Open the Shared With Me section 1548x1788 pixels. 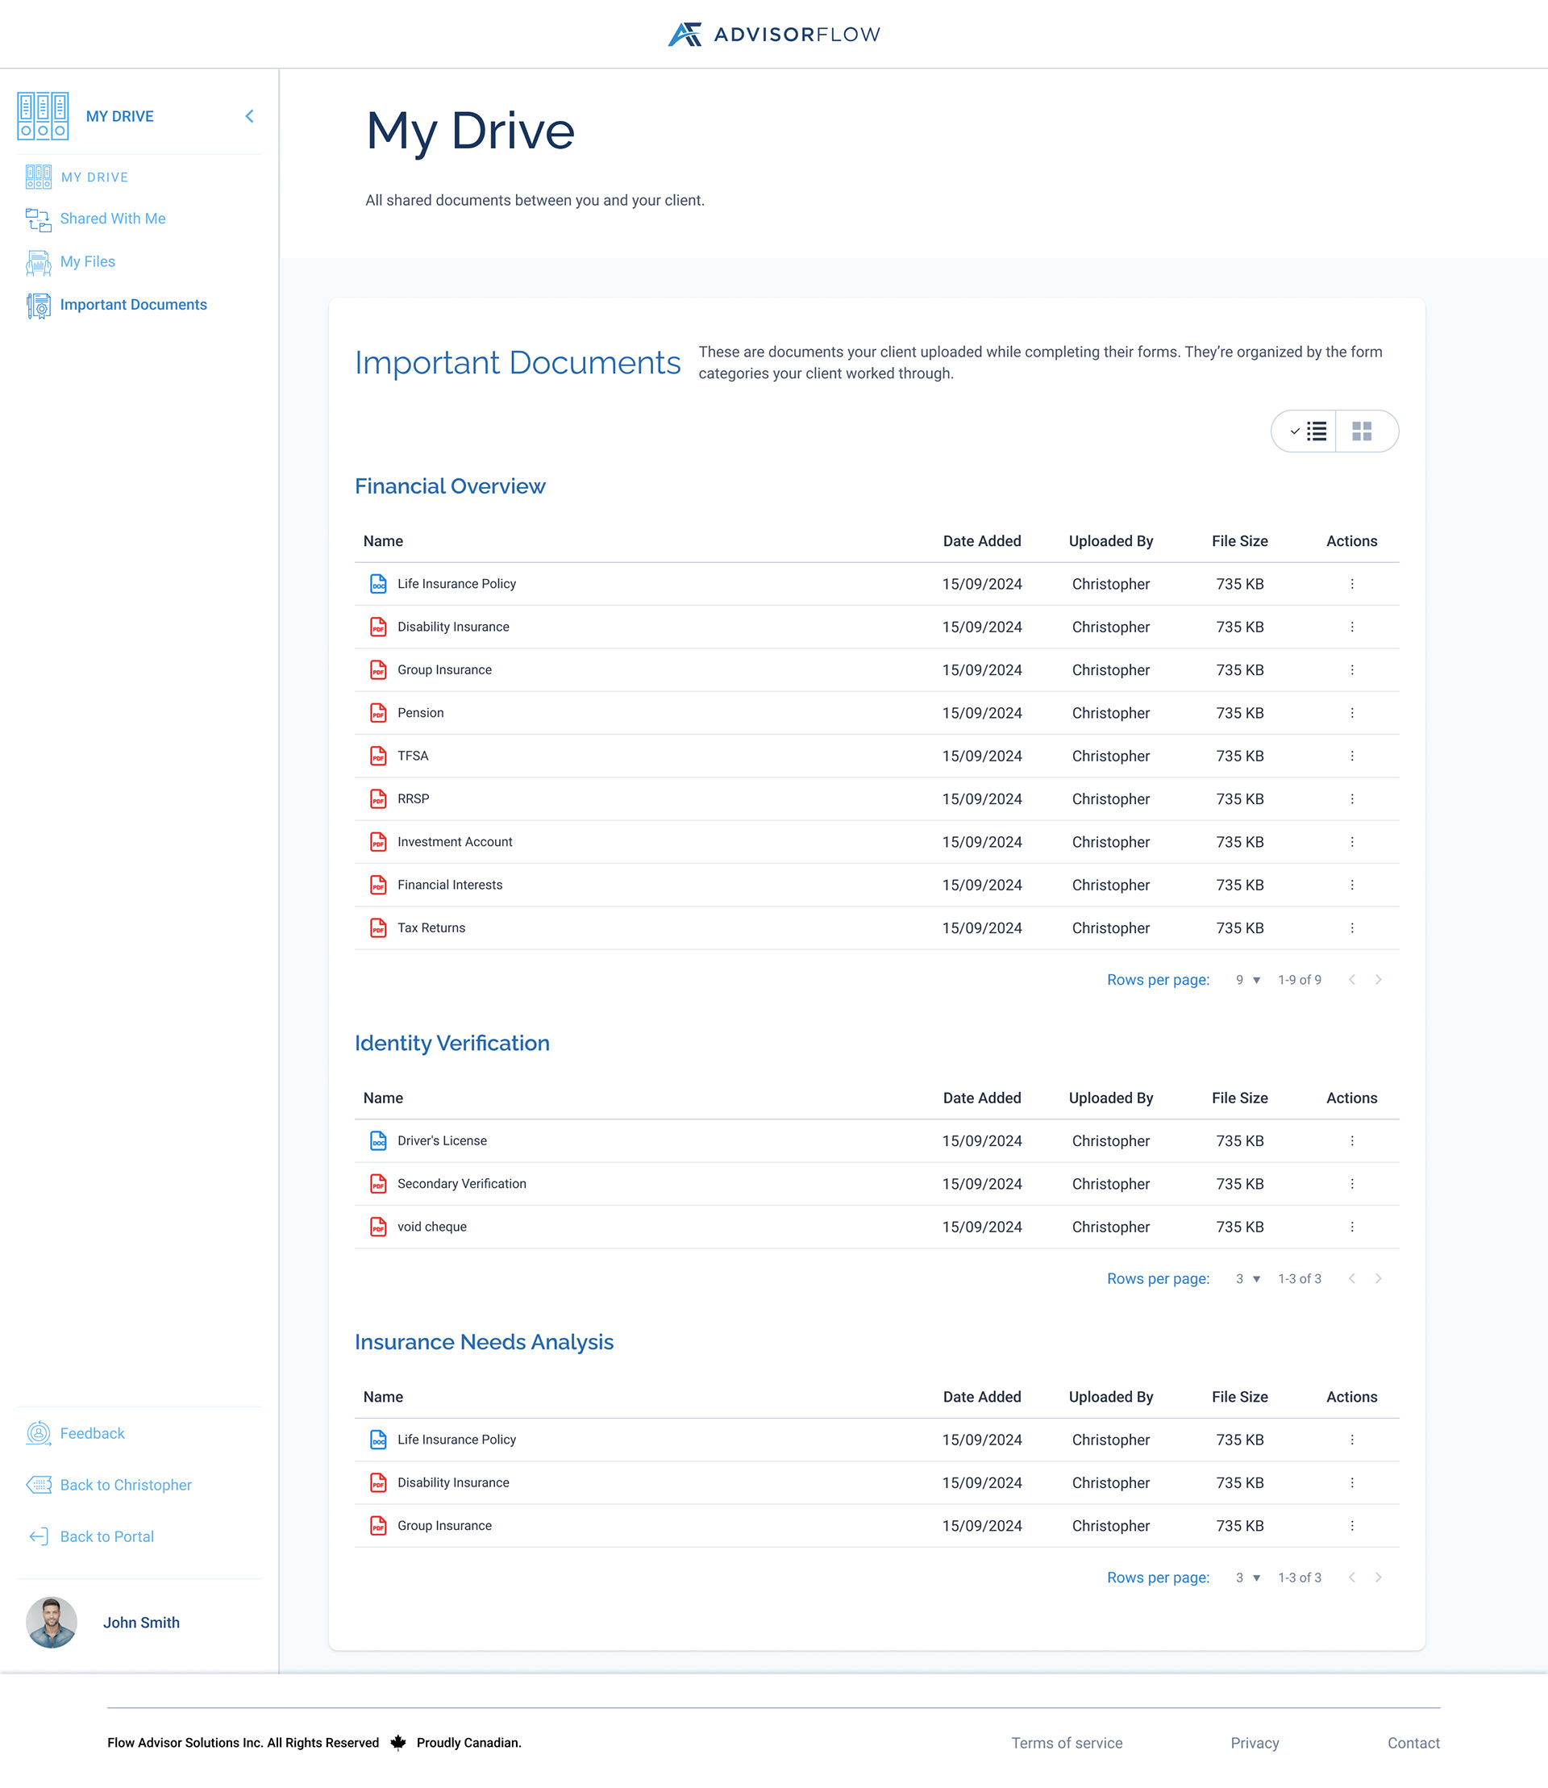113,219
